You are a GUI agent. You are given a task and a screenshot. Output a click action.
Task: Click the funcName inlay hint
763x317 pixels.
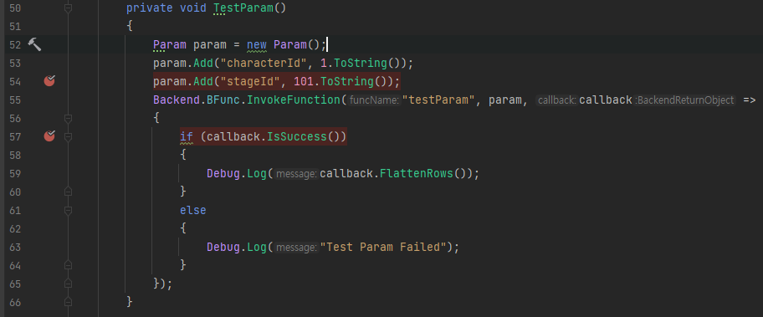[x=374, y=100]
